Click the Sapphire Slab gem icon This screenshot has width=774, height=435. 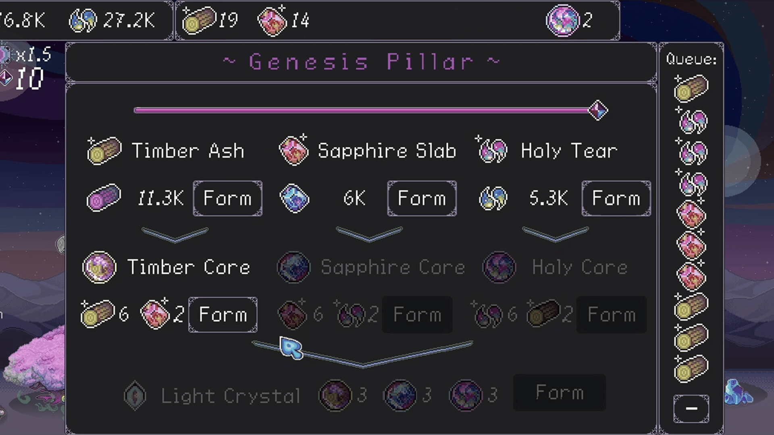(x=294, y=151)
